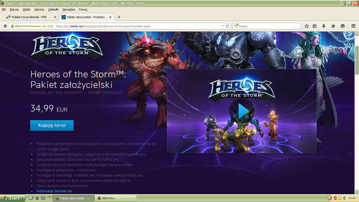The width and height of the screenshot is (359, 202).
Task: Go to the Firefox home page icon
Action: [333, 26]
